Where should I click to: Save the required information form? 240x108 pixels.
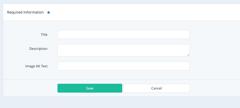[90, 88]
